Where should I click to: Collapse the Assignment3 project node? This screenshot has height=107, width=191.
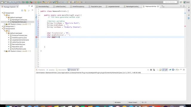point(2,29)
